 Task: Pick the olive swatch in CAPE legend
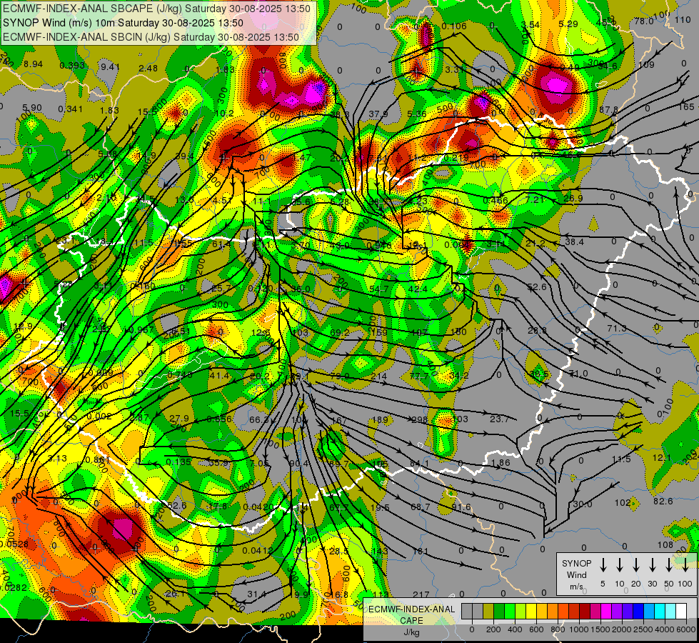point(488,611)
